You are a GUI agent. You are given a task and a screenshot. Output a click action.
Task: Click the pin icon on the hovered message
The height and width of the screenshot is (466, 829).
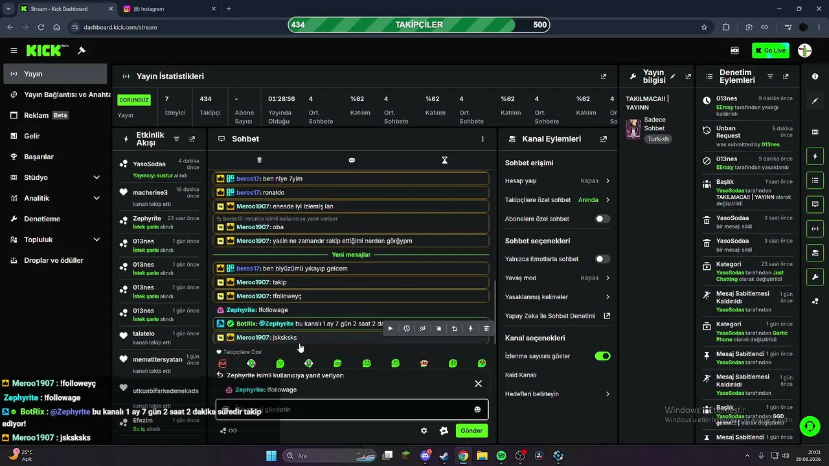coord(471,329)
